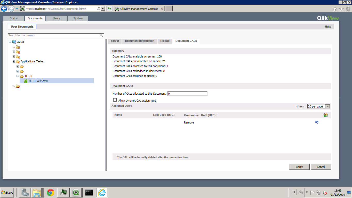Collapse the TESTE folder
Viewport: 352px width, 198px height.
point(18,76)
